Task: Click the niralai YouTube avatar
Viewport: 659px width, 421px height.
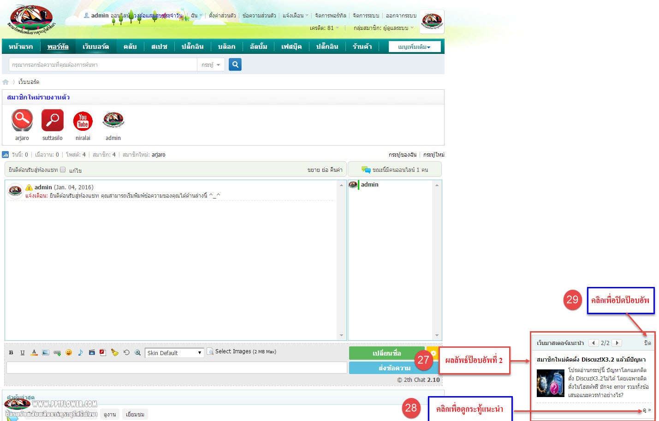Action: click(83, 121)
